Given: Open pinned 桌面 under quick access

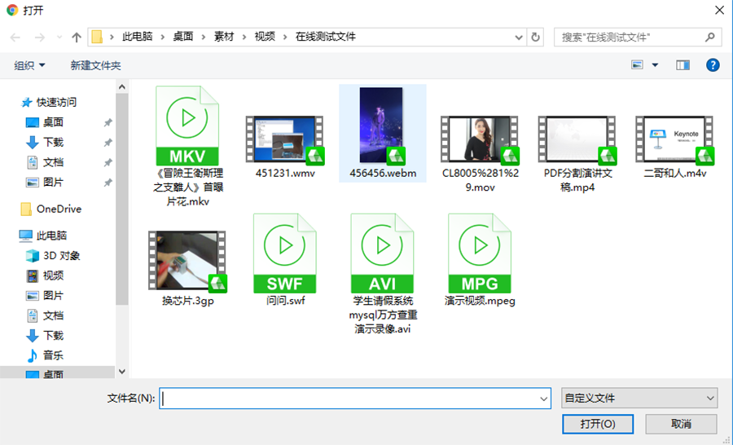Looking at the screenshot, I should click(x=53, y=122).
